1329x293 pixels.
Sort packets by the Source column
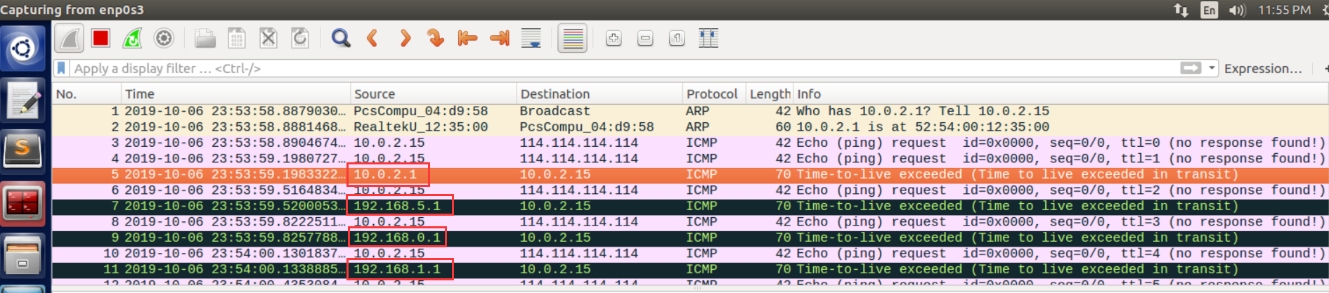375,94
